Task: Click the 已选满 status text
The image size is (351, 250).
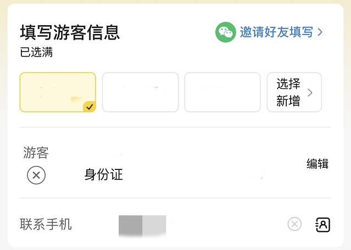Action: point(36,53)
